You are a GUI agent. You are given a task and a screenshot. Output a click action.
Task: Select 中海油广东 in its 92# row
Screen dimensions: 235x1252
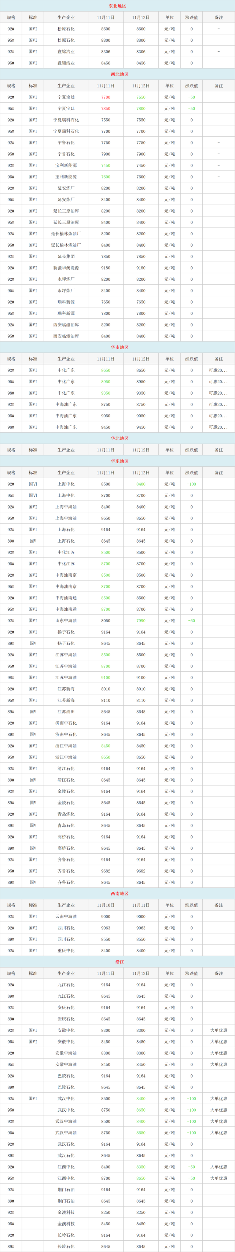(66, 405)
